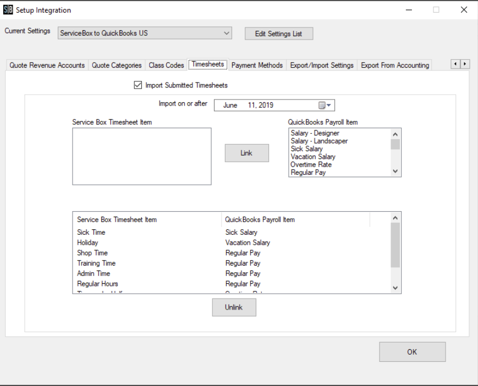Switch to Quote Revenue Accounts tab
This screenshot has width=478, height=386.
coord(47,65)
